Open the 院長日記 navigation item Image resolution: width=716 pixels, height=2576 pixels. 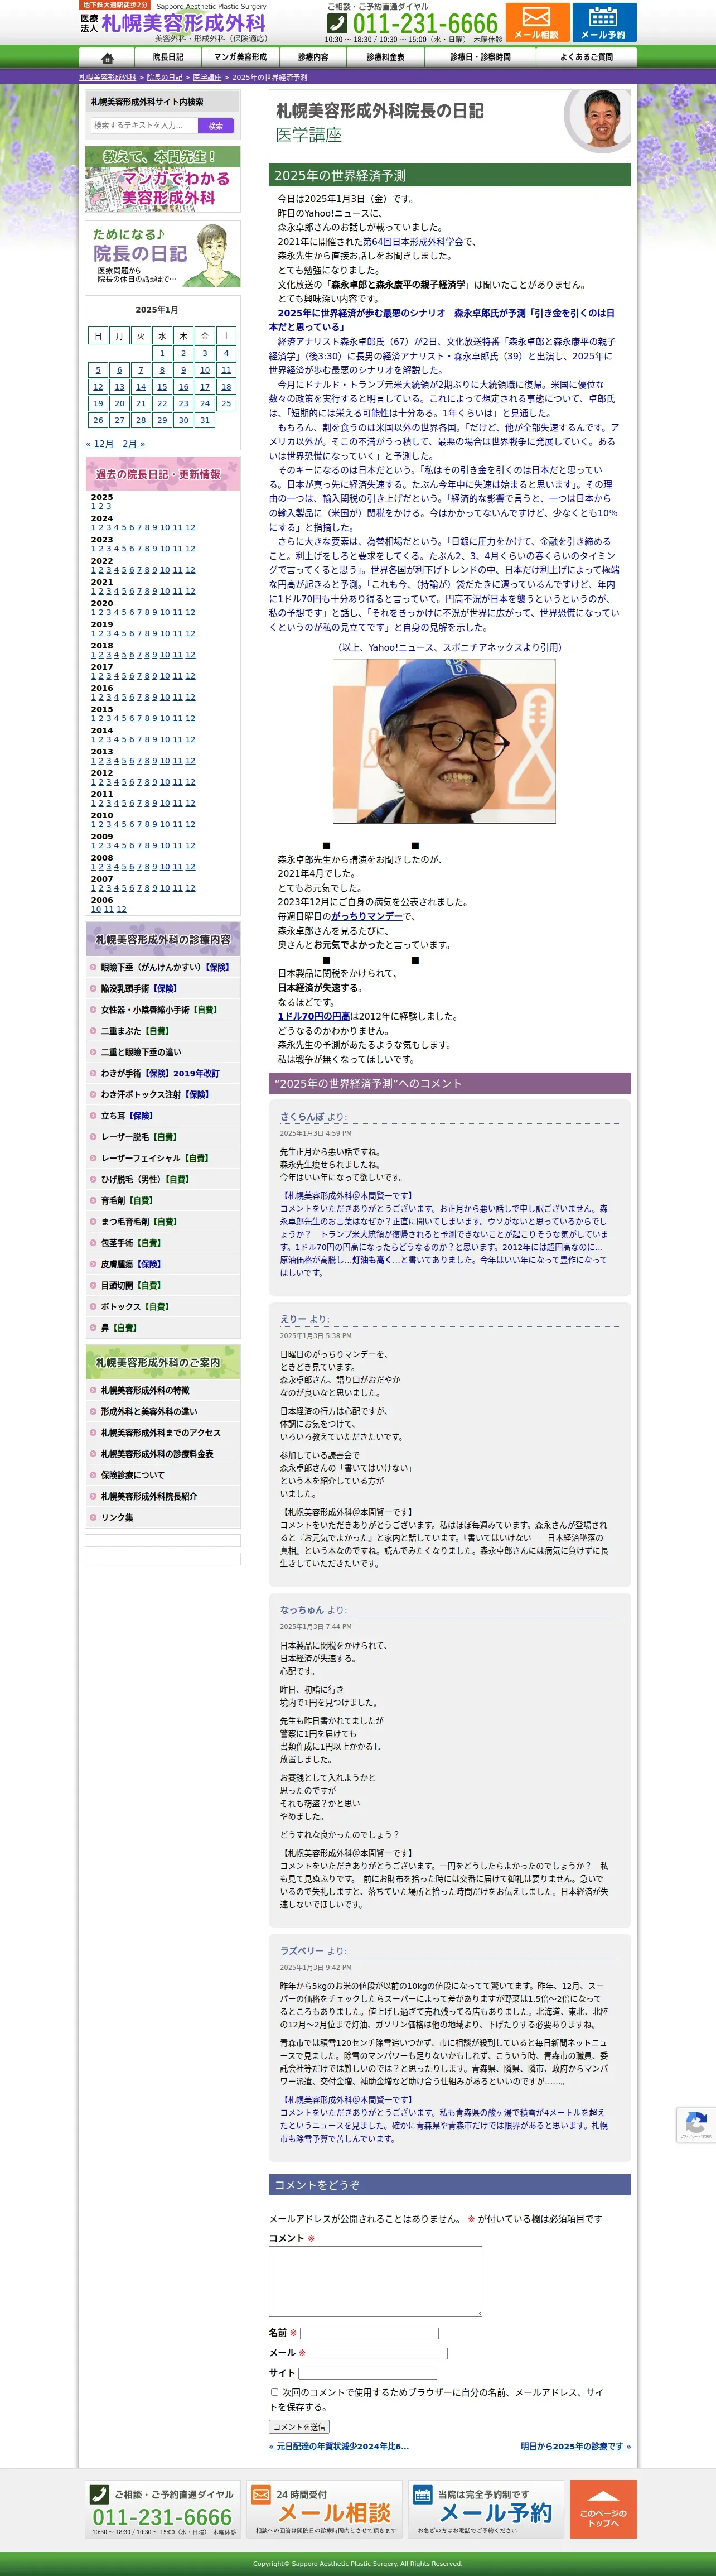click(x=168, y=57)
